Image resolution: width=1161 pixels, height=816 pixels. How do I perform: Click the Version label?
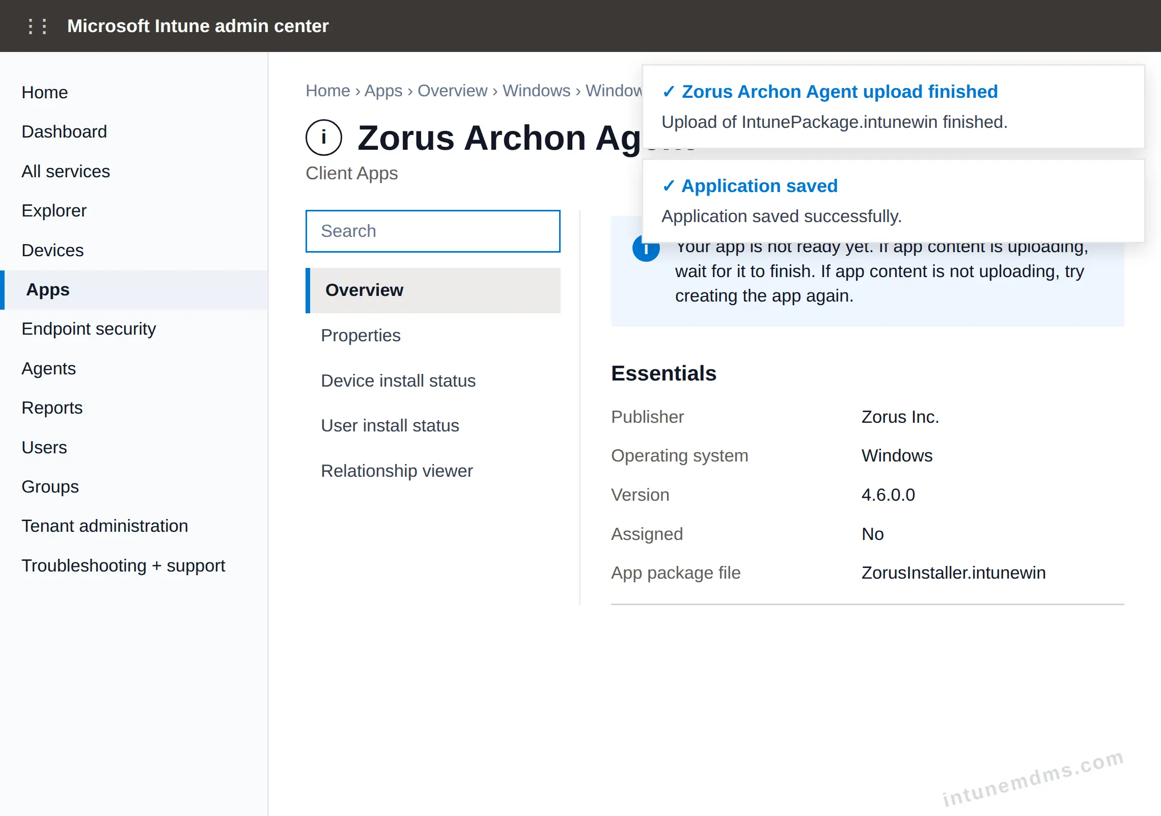640,495
